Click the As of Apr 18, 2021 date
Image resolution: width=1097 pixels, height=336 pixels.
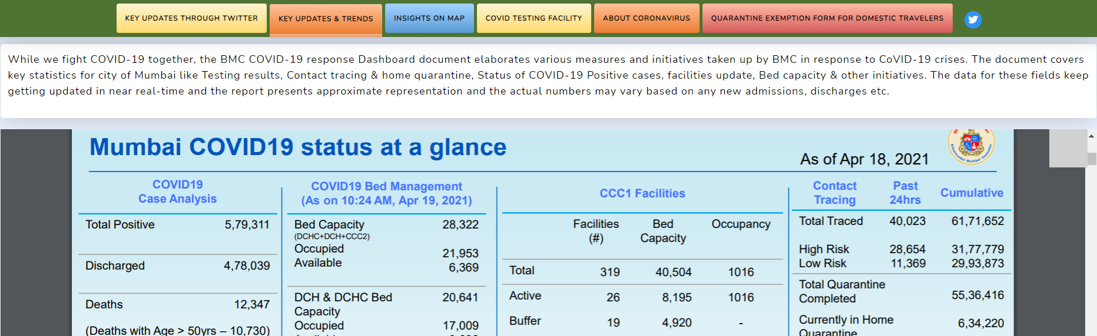coord(864,159)
